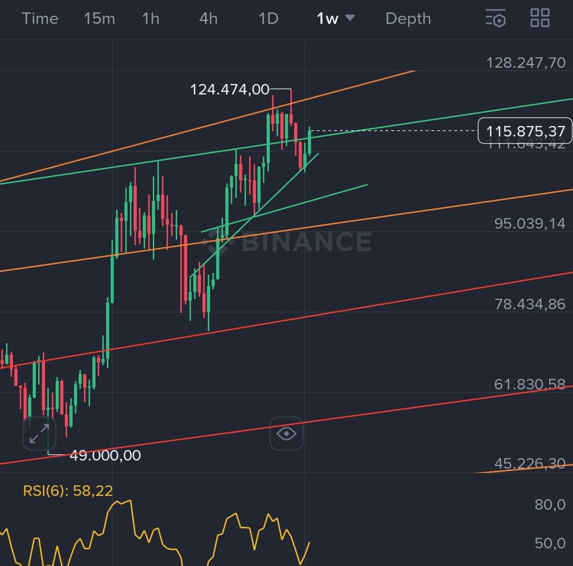Click the 78.434,86 price axis value
Image resolution: width=573 pixels, height=566 pixels.
pyautogui.click(x=530, y=304)
